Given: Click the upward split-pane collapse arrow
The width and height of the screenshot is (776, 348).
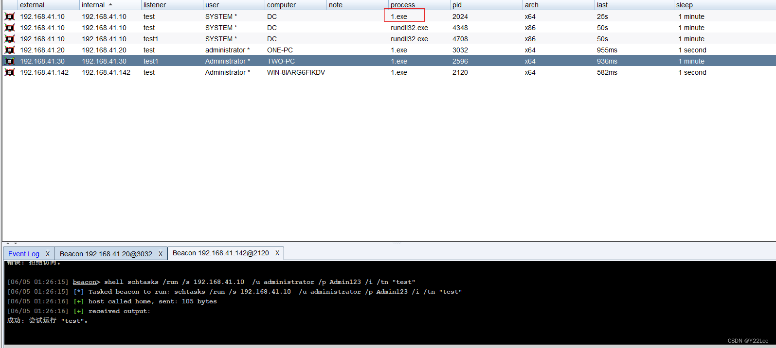Looking at the screenshot, I should pos(8,243).
